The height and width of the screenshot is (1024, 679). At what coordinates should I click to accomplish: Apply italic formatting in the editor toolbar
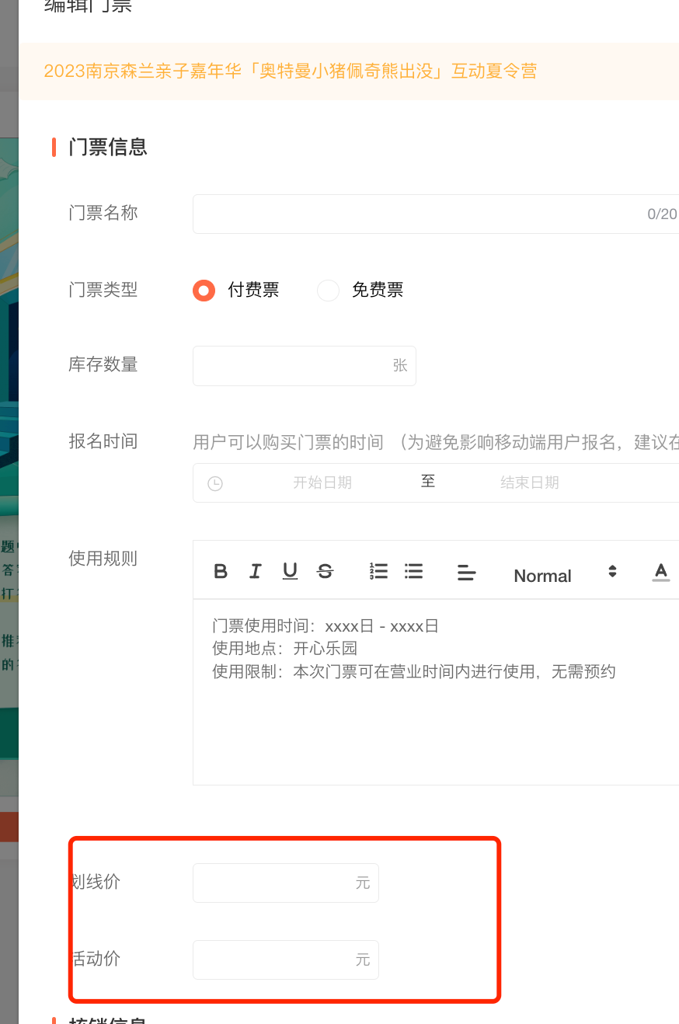pyautogui.click(x=255, y=572)
